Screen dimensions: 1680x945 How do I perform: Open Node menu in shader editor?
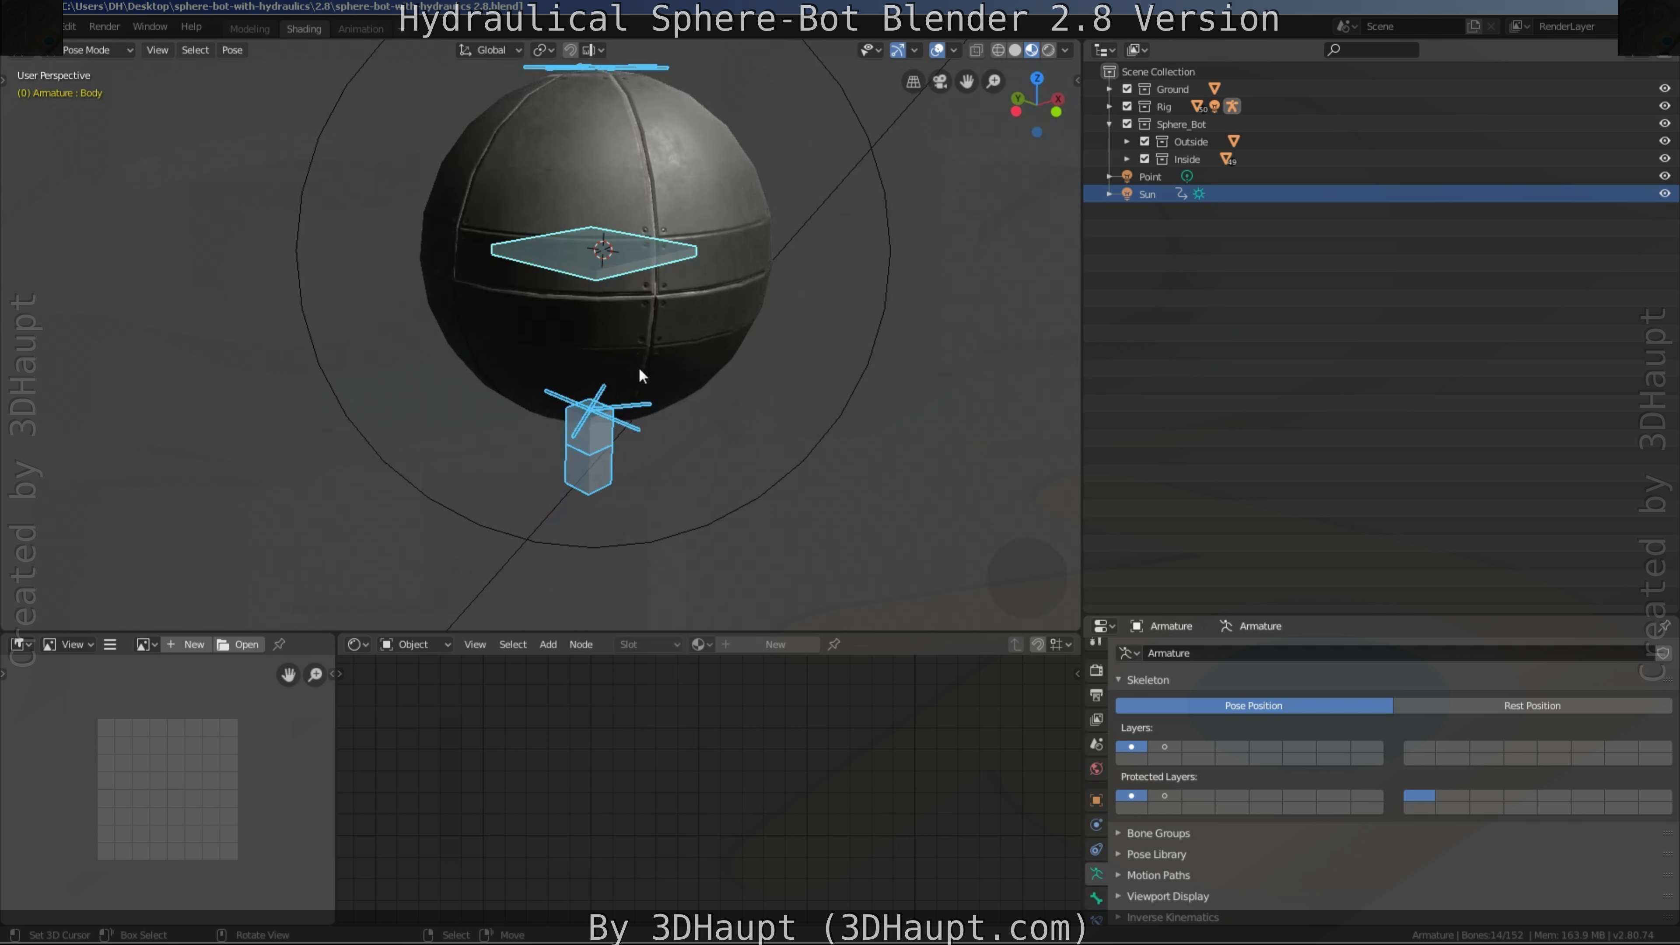(581, 644)
